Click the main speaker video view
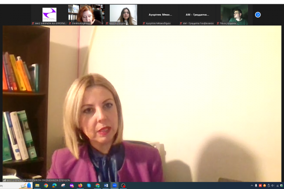The height and width of the screenshot is (189, 284). pos(142,103)
